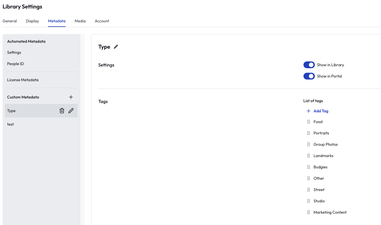Grab the drag handle for Group Photos tag
Viewport: 381px width, 225px height.
coord(309,144)
